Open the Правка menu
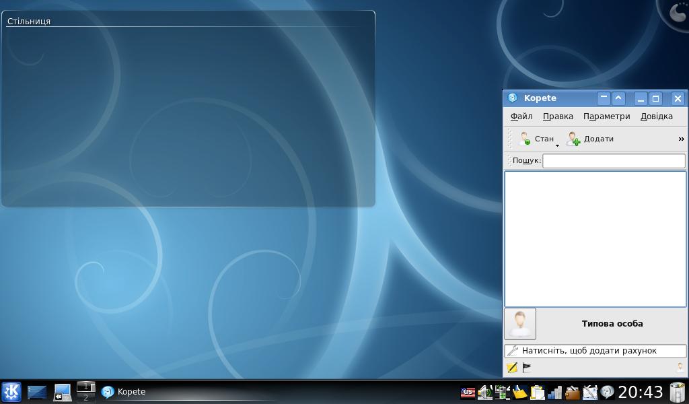 coord(558,116)
